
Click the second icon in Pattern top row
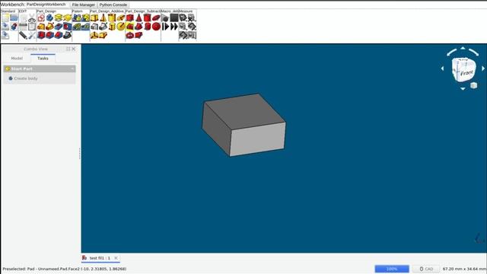pyautogui.click(x=85, y=18)
